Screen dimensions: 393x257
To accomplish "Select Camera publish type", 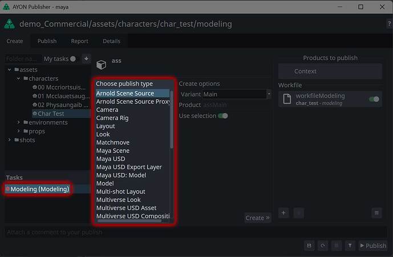I will click(132, 110).
